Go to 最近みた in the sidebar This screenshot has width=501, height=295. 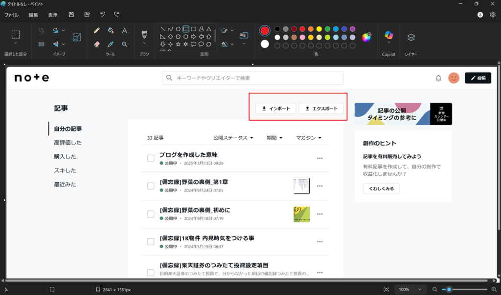tap(65, 184)
